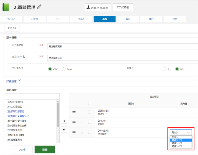This screenshot has width=198, height=155.
Task: Select 【数字】受注予定金額 in the field list
Action: 16,126
